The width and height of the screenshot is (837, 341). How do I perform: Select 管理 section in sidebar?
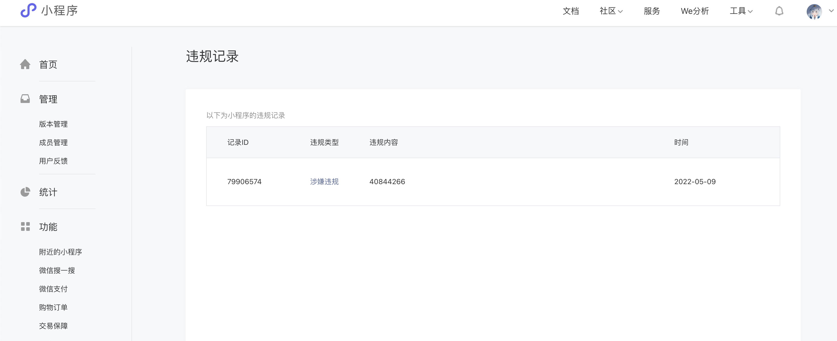tap(48, 99)
